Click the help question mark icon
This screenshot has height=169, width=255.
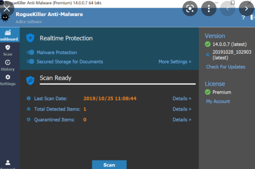click(x=243, y=17)
